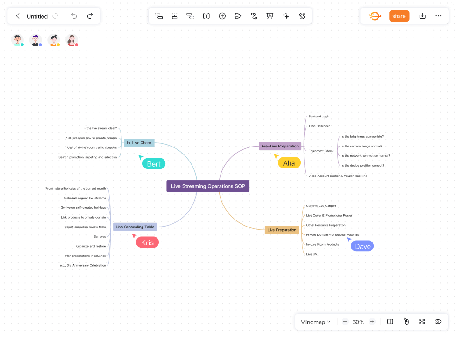Click the Untitled document title field
456x337 pixels.
pyautogui.click(x=37, y=15)
